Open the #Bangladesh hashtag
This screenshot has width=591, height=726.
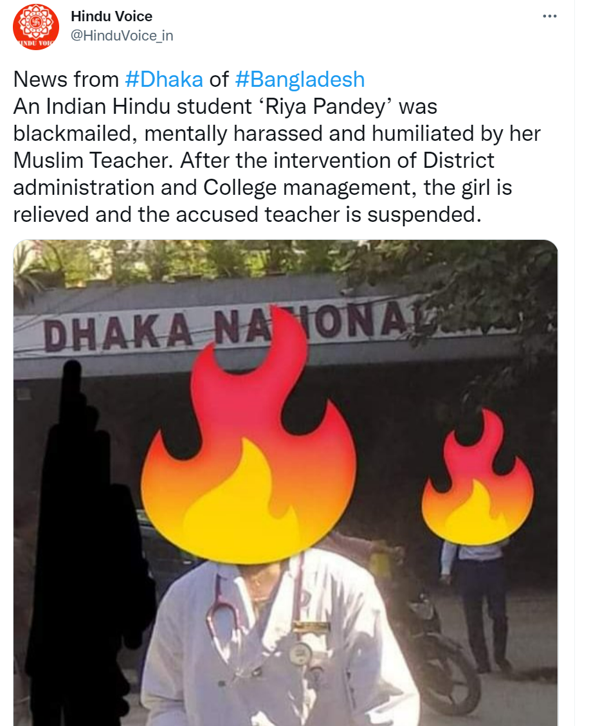click(300, 79)
